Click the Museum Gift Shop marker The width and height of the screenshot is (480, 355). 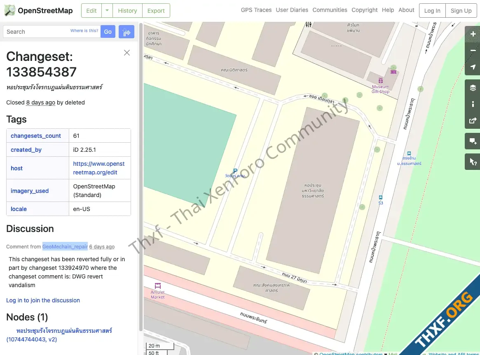tap(381, 81)
